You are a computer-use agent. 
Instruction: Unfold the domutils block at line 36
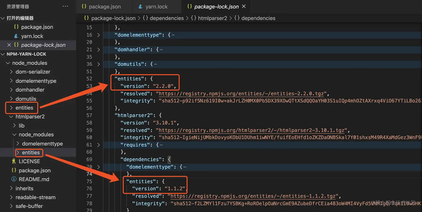(98, 64)
